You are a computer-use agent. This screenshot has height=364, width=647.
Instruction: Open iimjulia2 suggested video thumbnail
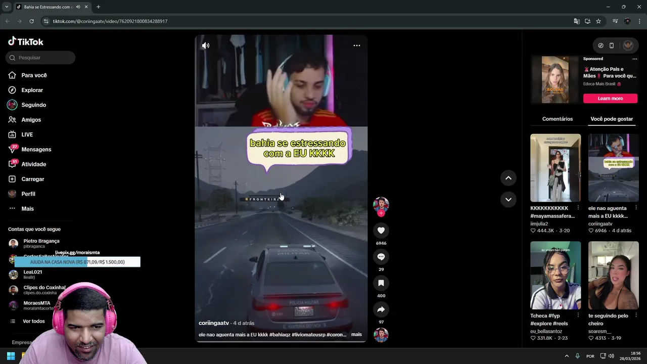point(556,168)
